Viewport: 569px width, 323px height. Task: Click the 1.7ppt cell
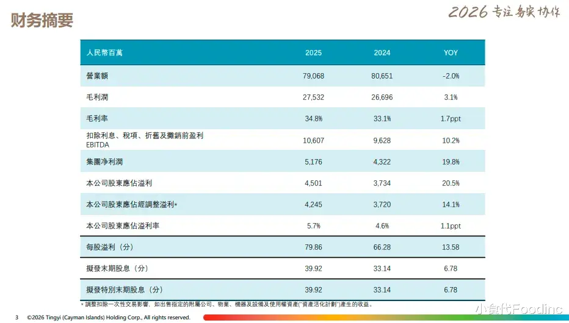pos(451,119)
